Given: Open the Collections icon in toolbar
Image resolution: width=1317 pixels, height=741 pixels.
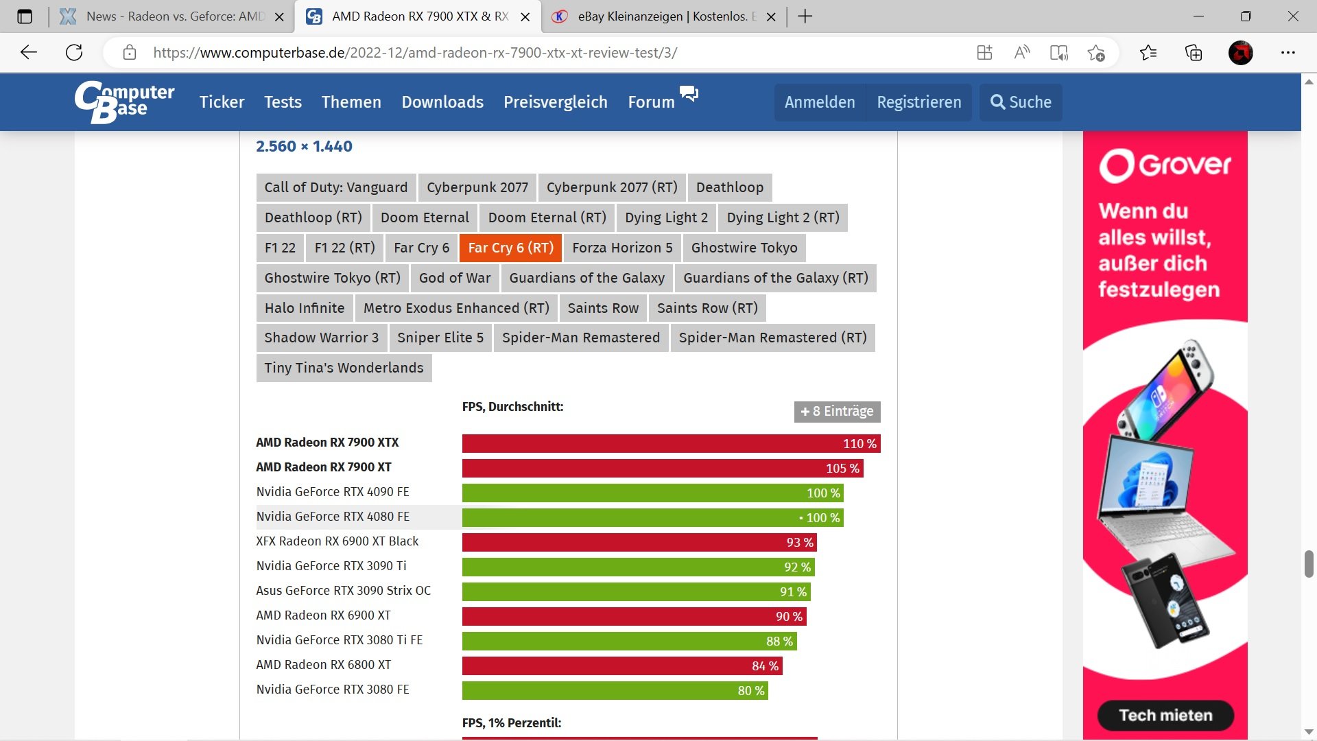Looking at the screenshot, I should [x=1194, y=53].
